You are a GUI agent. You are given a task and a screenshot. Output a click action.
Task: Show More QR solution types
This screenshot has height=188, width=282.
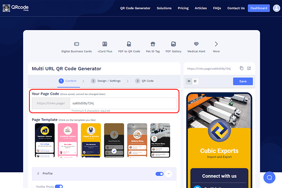point(216,47)
